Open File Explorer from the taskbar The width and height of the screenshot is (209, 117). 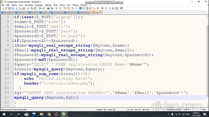click(x=41, y=114)
